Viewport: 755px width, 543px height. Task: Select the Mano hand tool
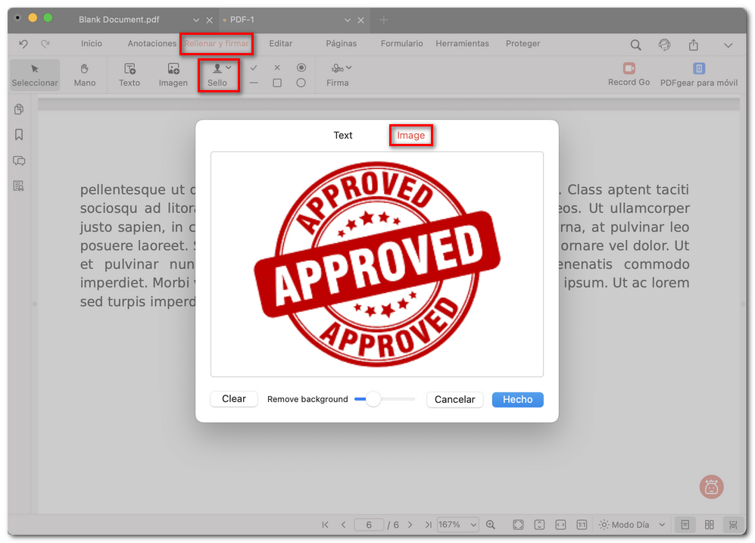point(85,74)
